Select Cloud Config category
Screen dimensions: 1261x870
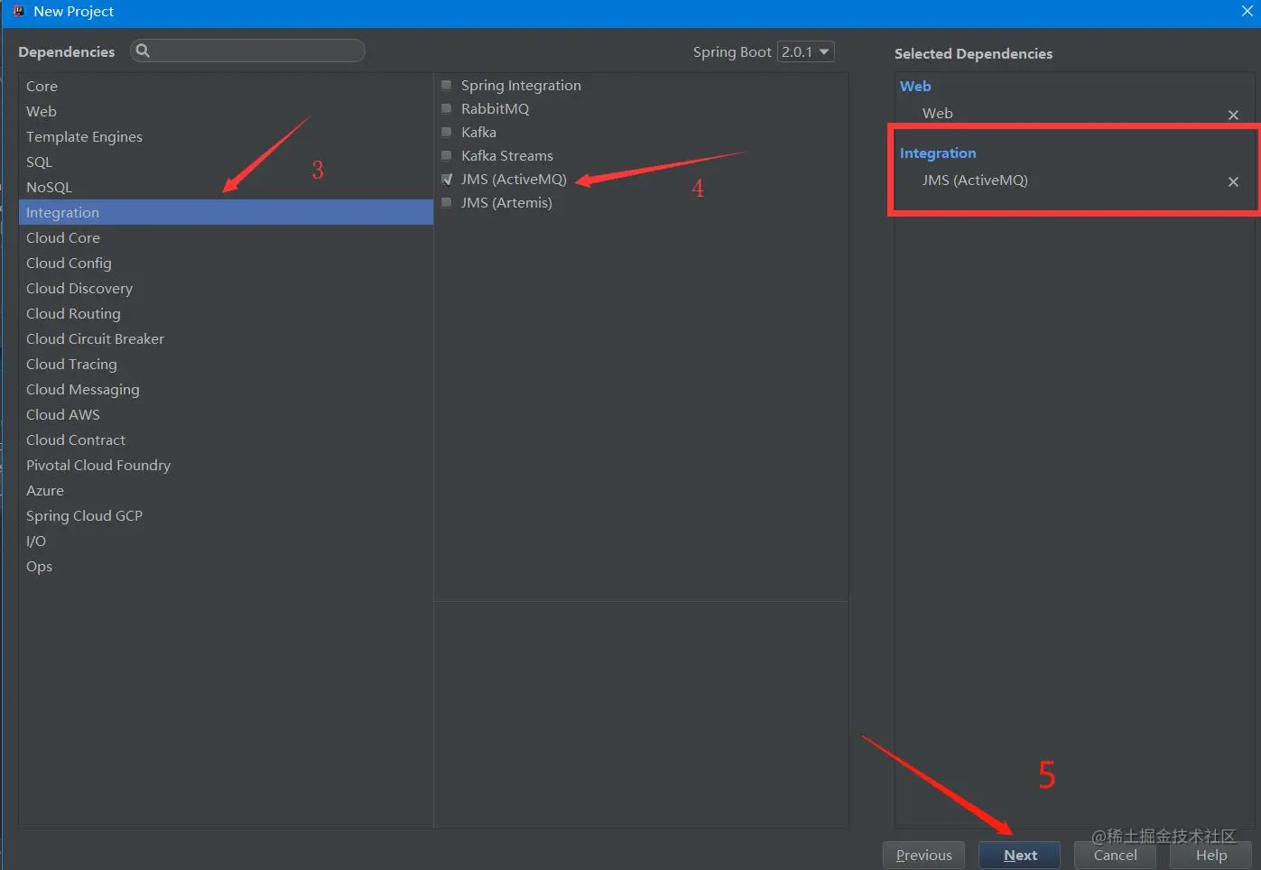pos(226,263)
